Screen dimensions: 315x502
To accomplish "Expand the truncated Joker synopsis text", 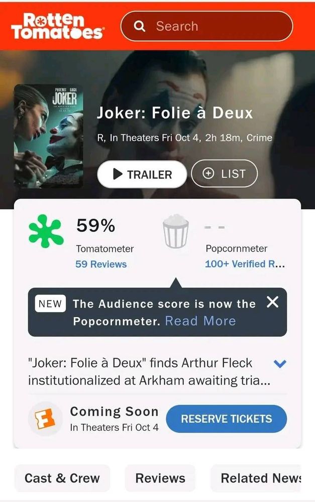I will click(x=149, y=371).
